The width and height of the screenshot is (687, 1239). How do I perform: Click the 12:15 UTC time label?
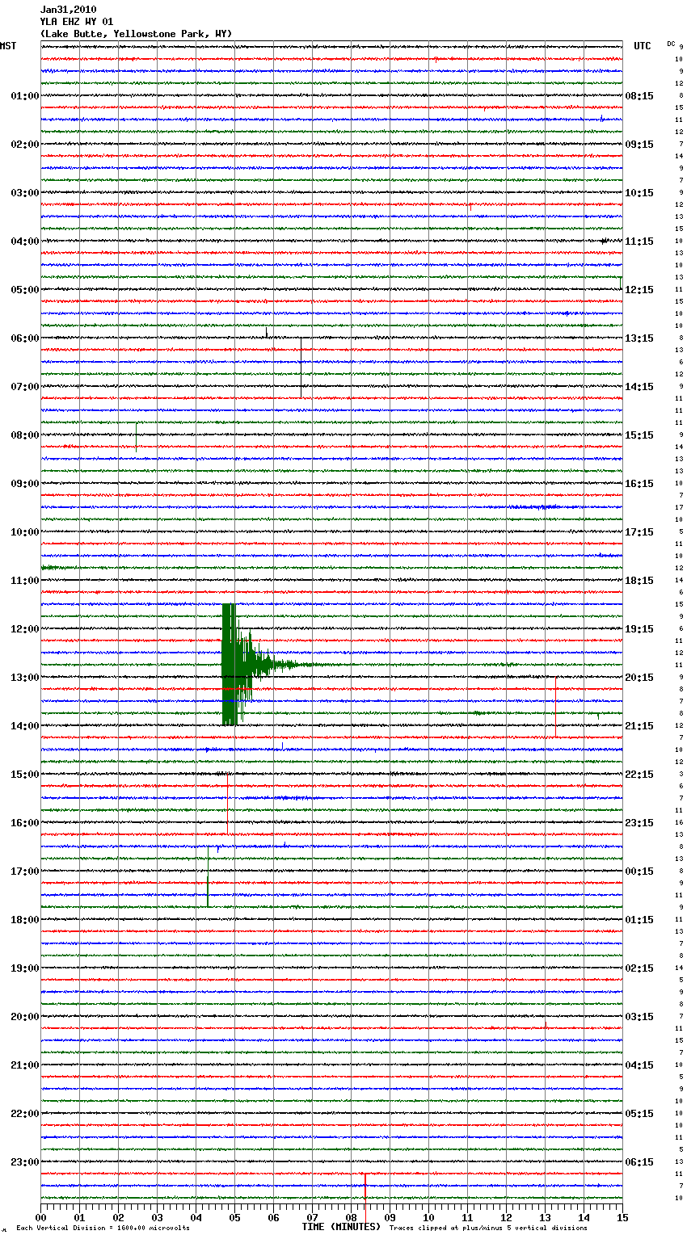point(639,290)
